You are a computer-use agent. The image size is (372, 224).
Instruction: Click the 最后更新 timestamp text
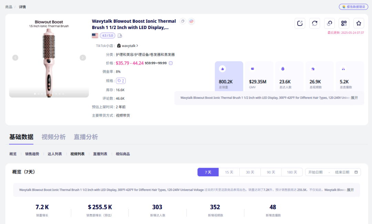pyautogui.click(x=346, y=33)
